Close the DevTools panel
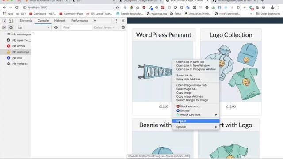 (123, 21)
